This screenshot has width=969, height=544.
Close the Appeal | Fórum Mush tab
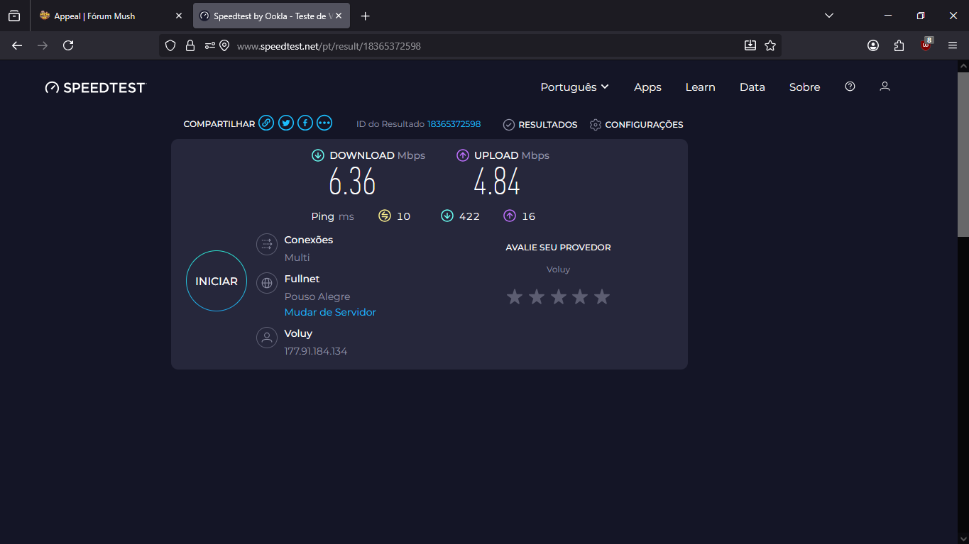[179, 16]
